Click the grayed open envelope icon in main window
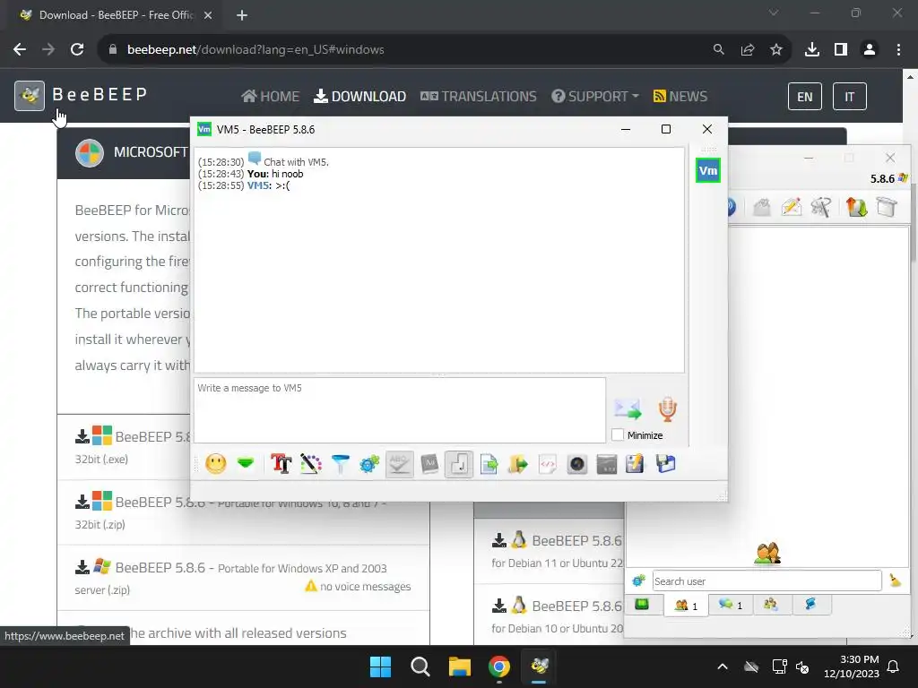918x688 pixels. pyautogui.click(x=762, y=207)
